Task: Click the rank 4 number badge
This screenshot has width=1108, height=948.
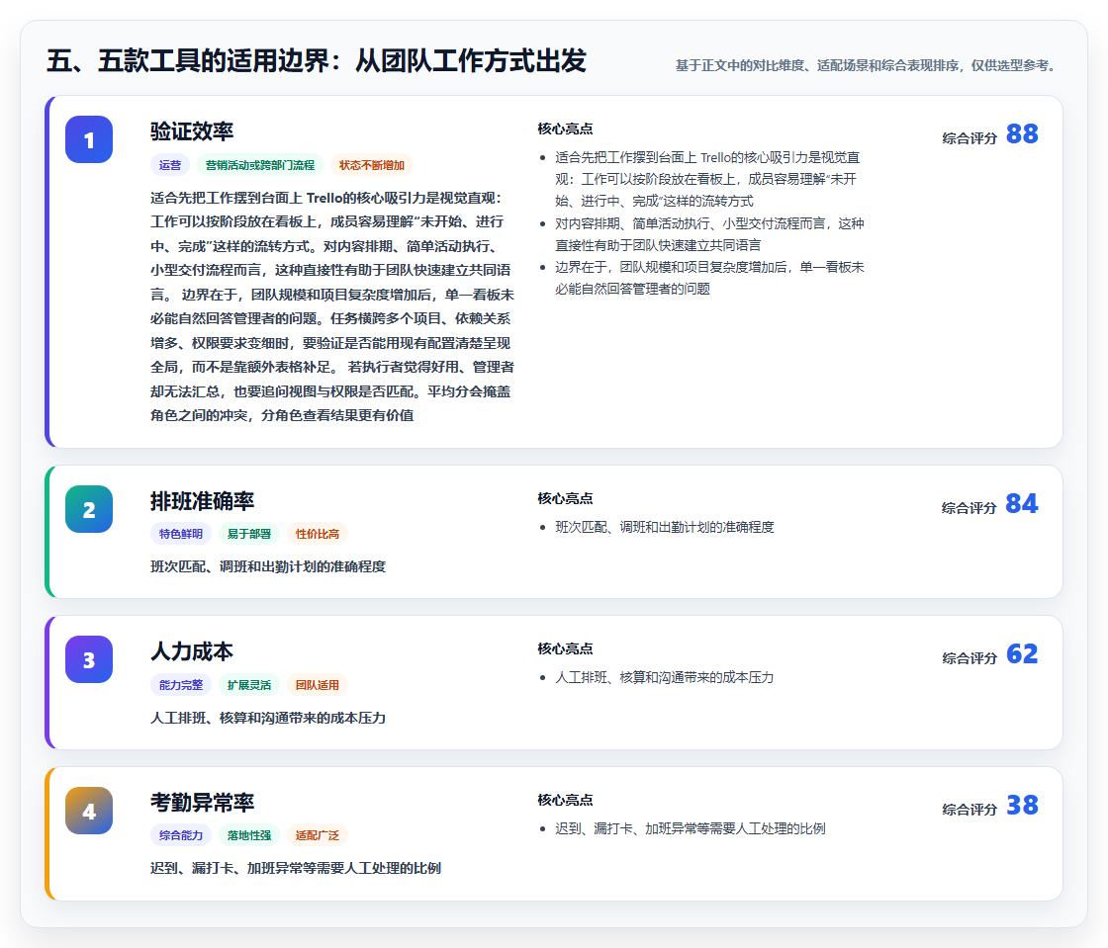Action: click(x=89, y=811)
